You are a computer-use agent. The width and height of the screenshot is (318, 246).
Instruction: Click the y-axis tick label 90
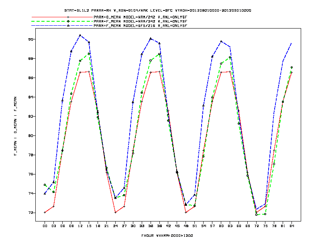[x=31, y=39]
